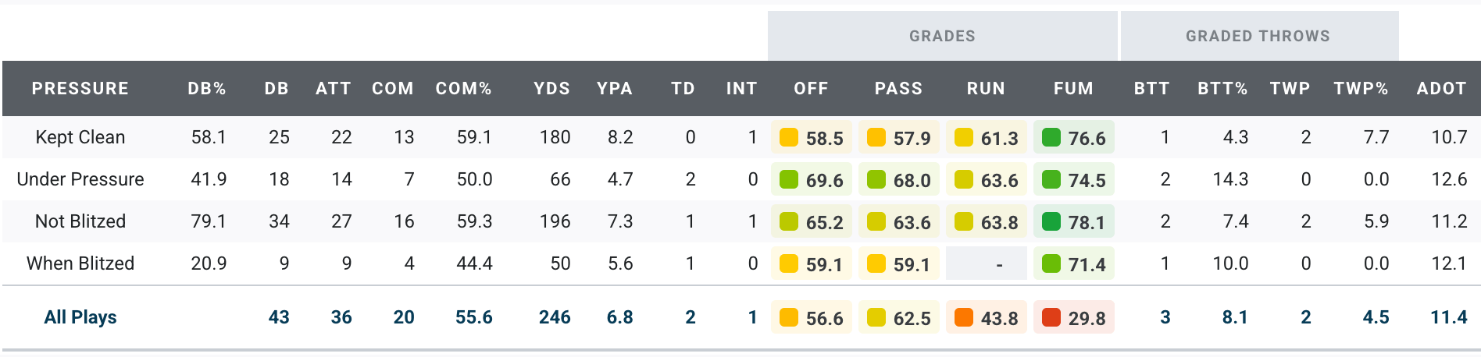The image size is (1481, 357).
Task: Click orange swatch beside All Plays RUN 43.8
Action: tap(964, 318)
